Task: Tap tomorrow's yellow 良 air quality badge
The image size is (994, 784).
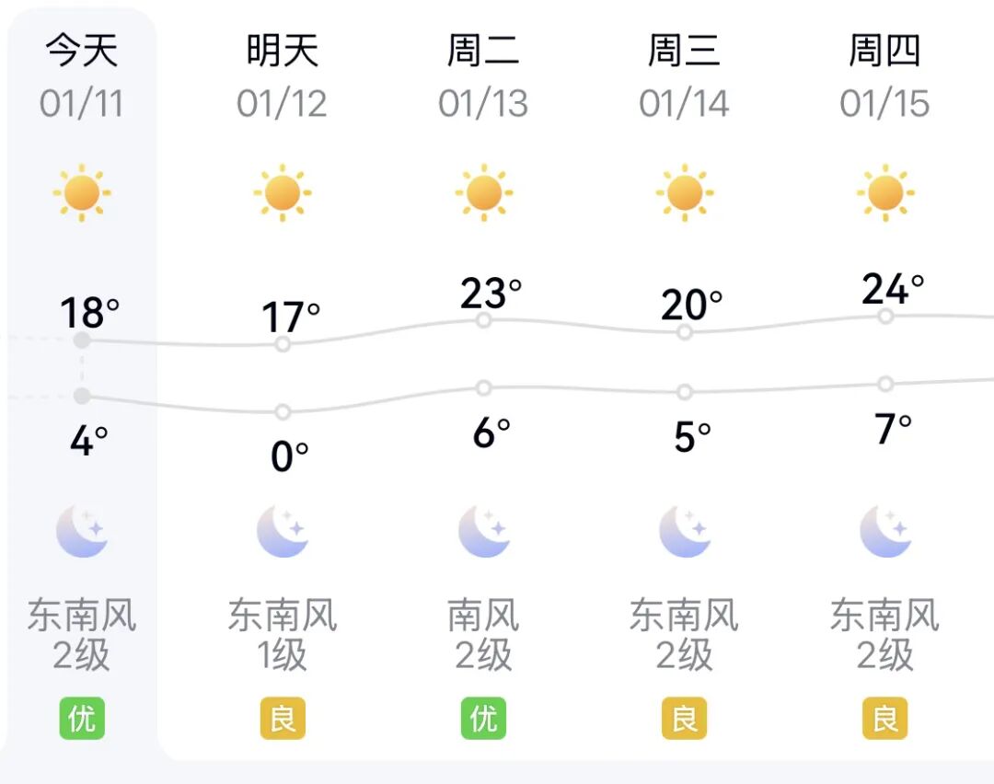Action: tap(283, 719)
